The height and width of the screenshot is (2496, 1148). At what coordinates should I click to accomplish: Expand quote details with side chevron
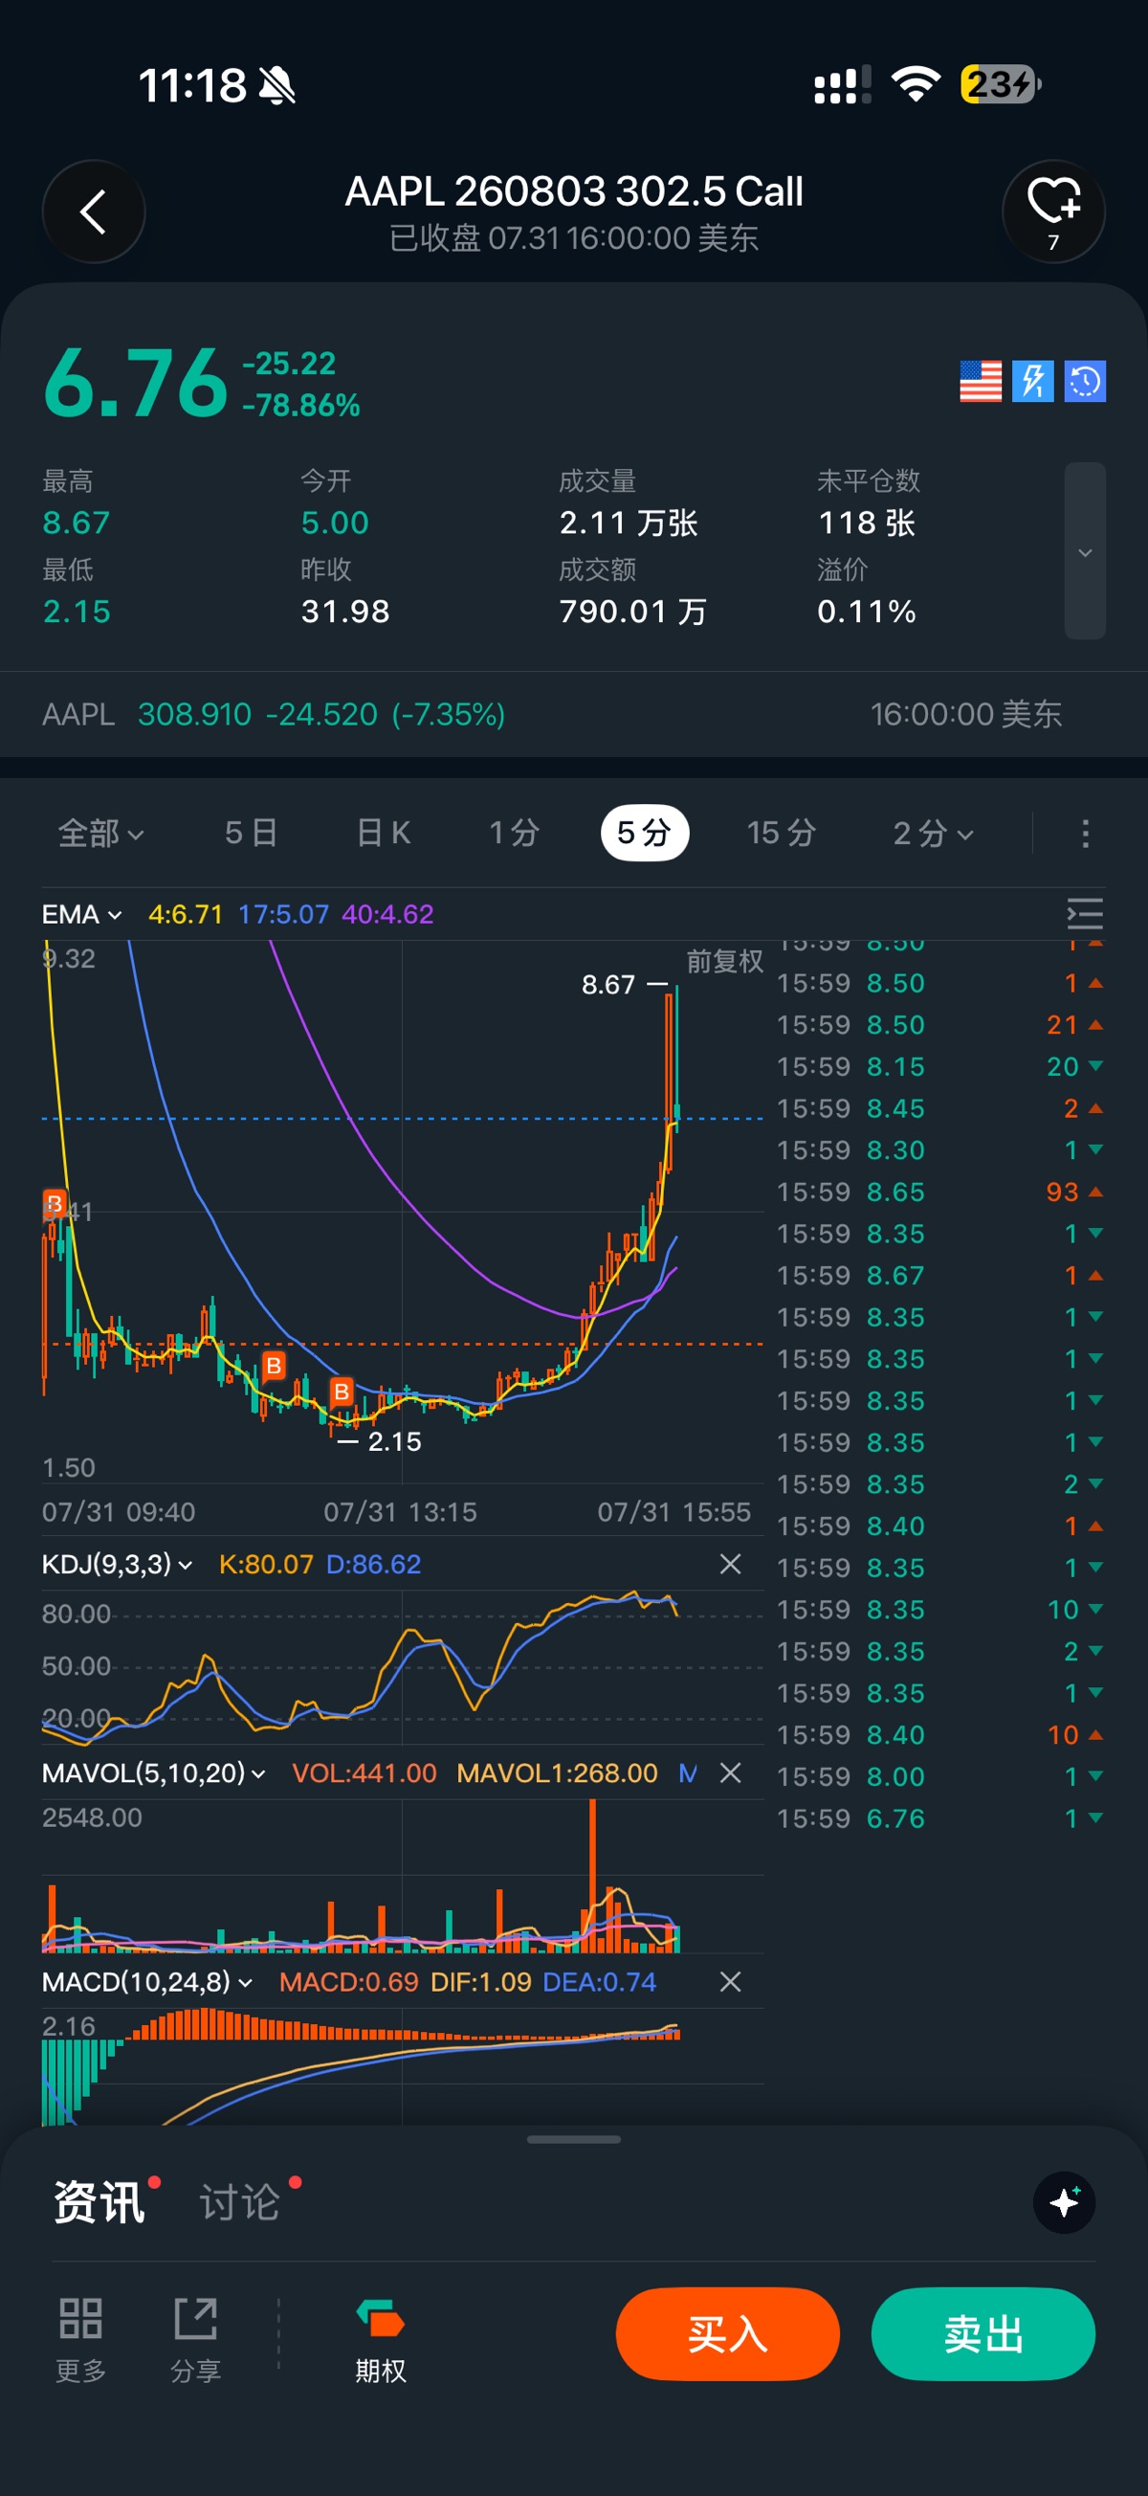[1085, 551]
